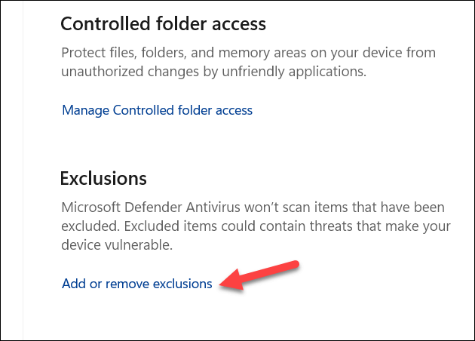Click the line starting 'Protect files, folders'
Image resolution: width=475 pixels, height=341 pixels.
[248, 53]
